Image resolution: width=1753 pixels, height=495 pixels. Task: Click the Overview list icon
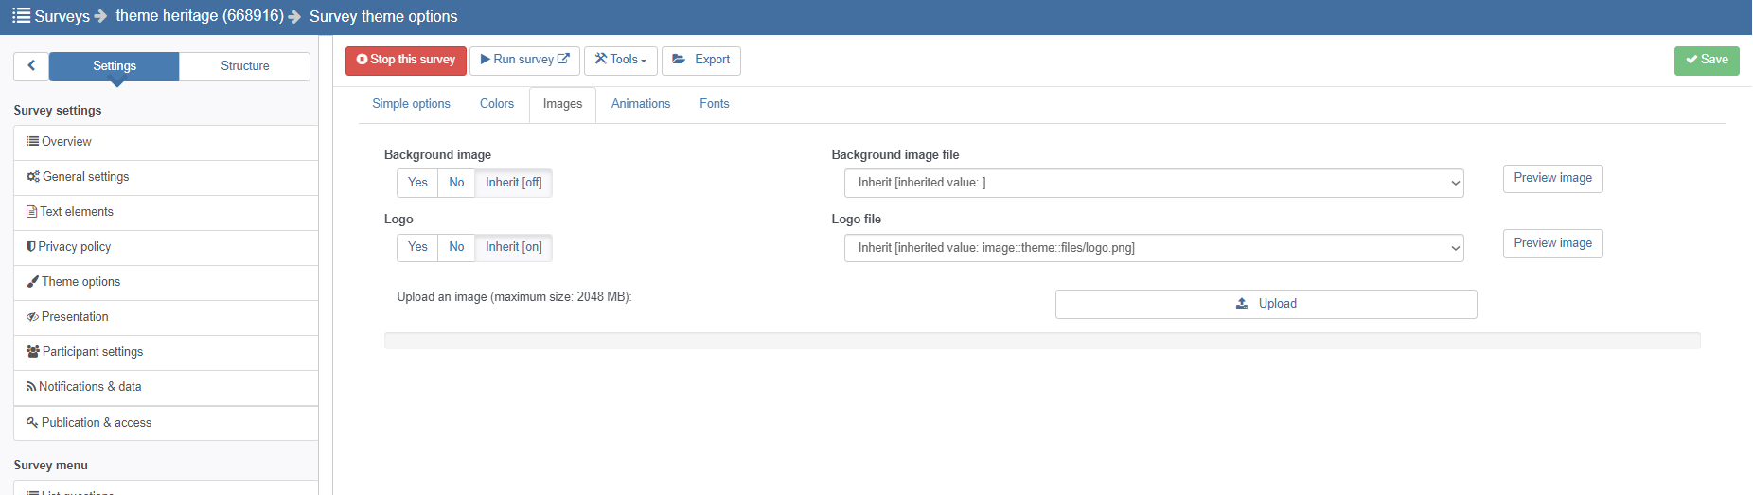32,142
